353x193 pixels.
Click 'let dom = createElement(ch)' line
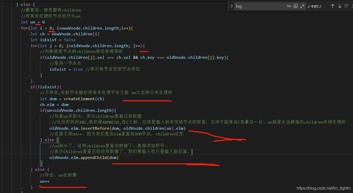(72, 99)
